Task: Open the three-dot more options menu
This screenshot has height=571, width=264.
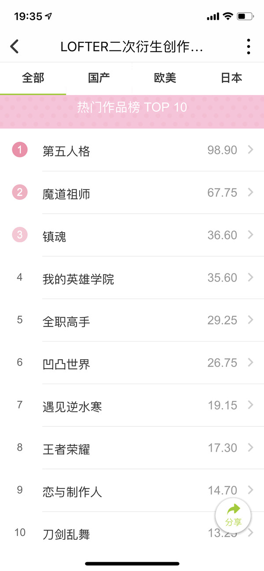Action: (x=249, y=47)
